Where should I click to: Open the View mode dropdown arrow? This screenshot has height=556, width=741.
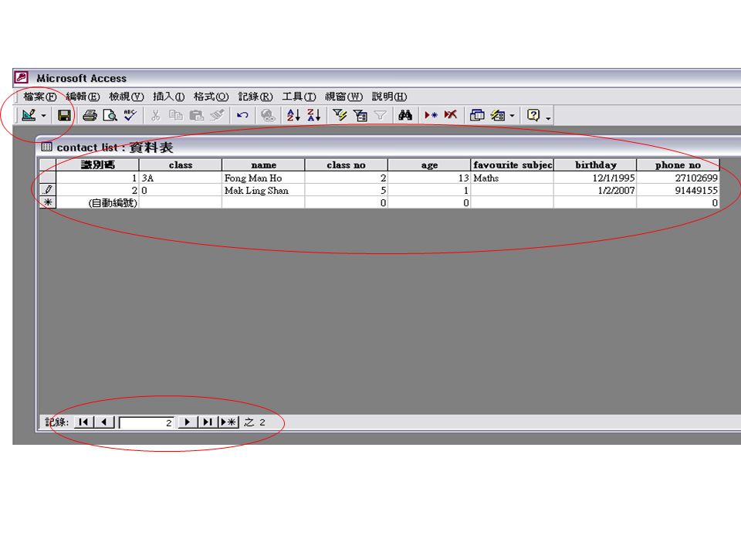coord(43,115)
